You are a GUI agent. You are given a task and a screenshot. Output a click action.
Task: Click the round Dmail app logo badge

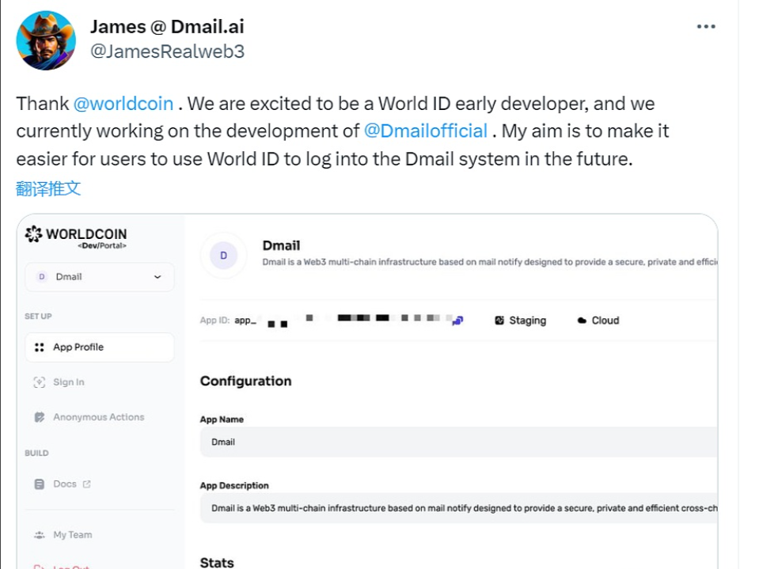click(223, 255)
